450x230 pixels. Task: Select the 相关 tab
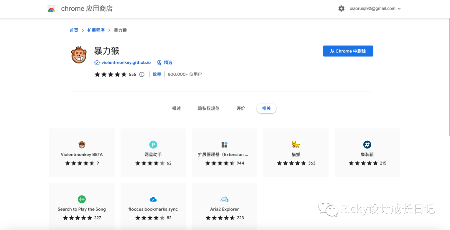point(266,108)
